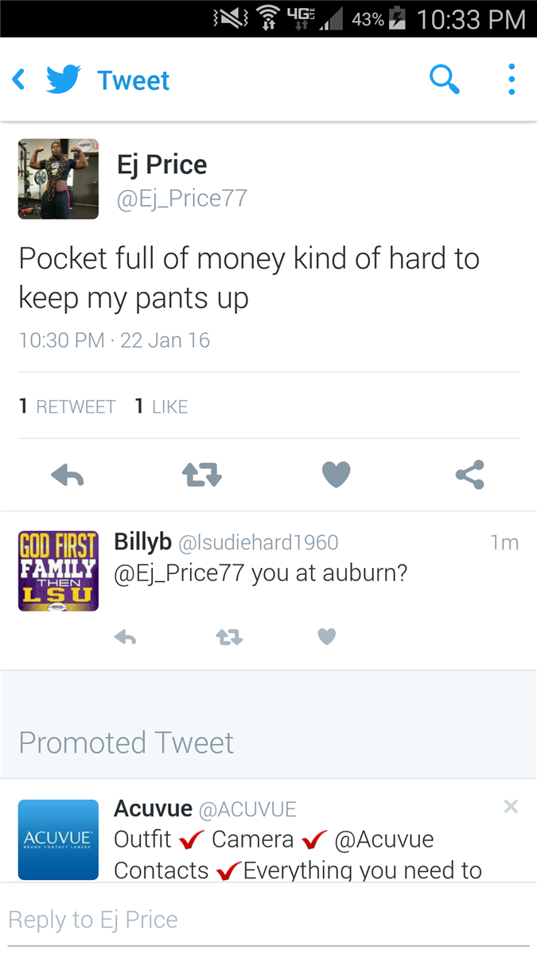Tap the Twitter bird logo
Viewport: 537px width, 954px height.
click(64, 79)
